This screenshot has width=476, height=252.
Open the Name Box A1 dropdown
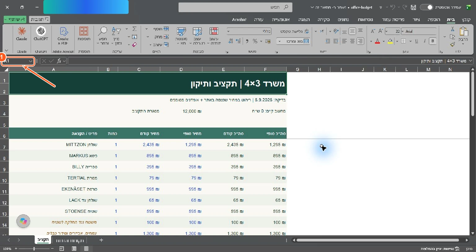[x=30, y=61]
